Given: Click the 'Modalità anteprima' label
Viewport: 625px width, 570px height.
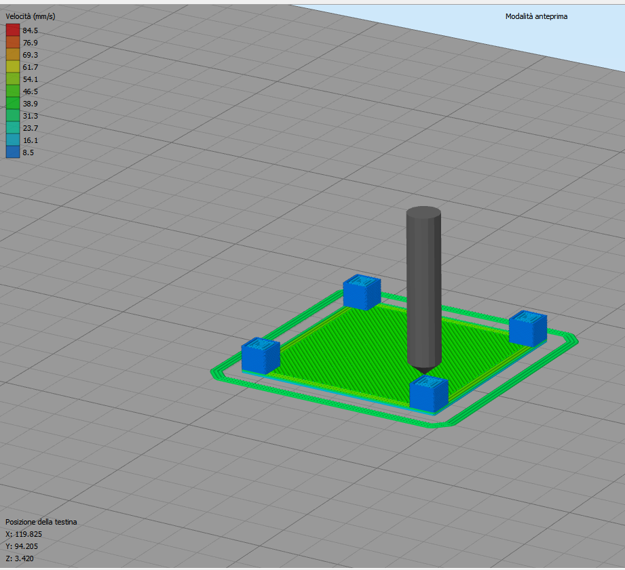Looking at the screenshot, I should click(536, 16).
